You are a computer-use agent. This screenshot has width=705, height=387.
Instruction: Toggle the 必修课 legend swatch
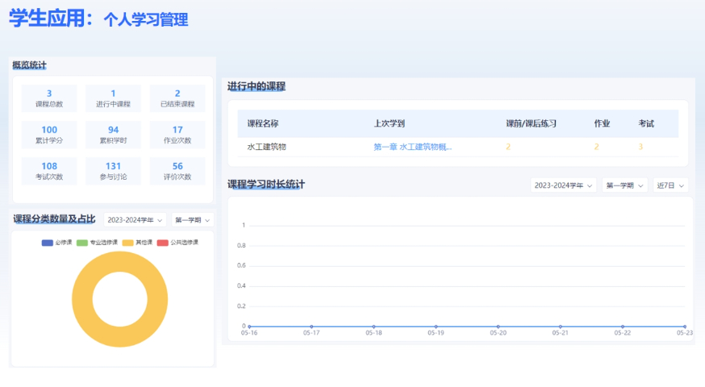click(48, 243)
